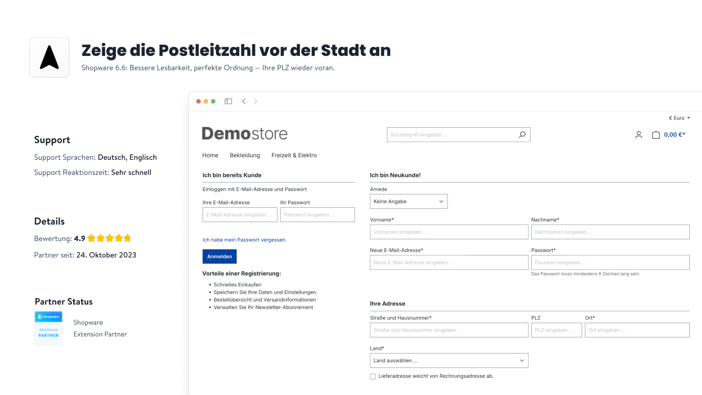Focus the registration Passwort field
This screenshot has height=395, width=702.
point(610,263)
